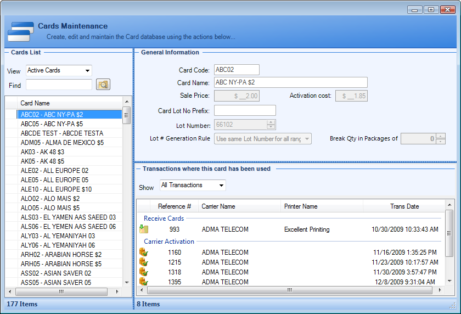Image resolution: width=461 pixels, height=314 pixels.
Task: Click the Find text input field
Action: coord(59,85)
